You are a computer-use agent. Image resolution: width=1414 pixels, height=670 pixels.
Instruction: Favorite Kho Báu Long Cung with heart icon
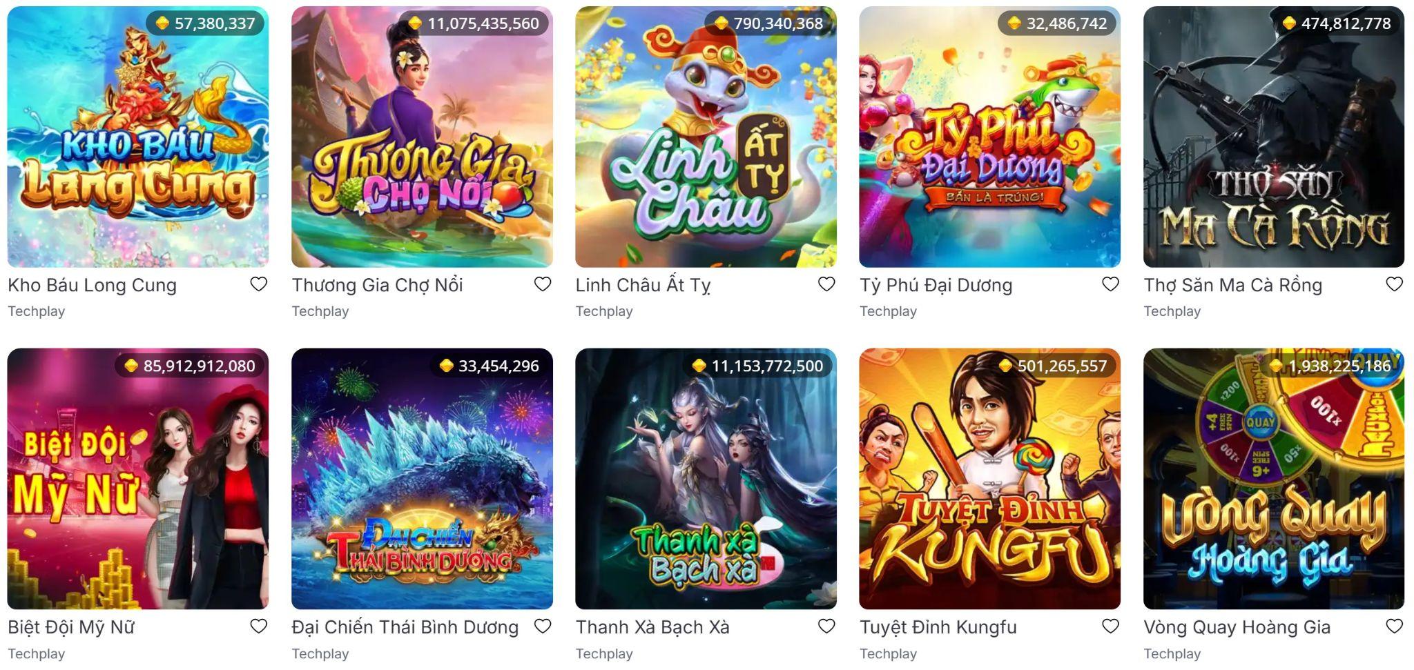coord(258,284)
